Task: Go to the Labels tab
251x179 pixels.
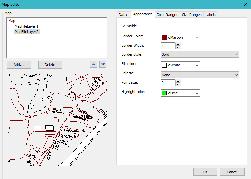Action: (x=210, y=15)
